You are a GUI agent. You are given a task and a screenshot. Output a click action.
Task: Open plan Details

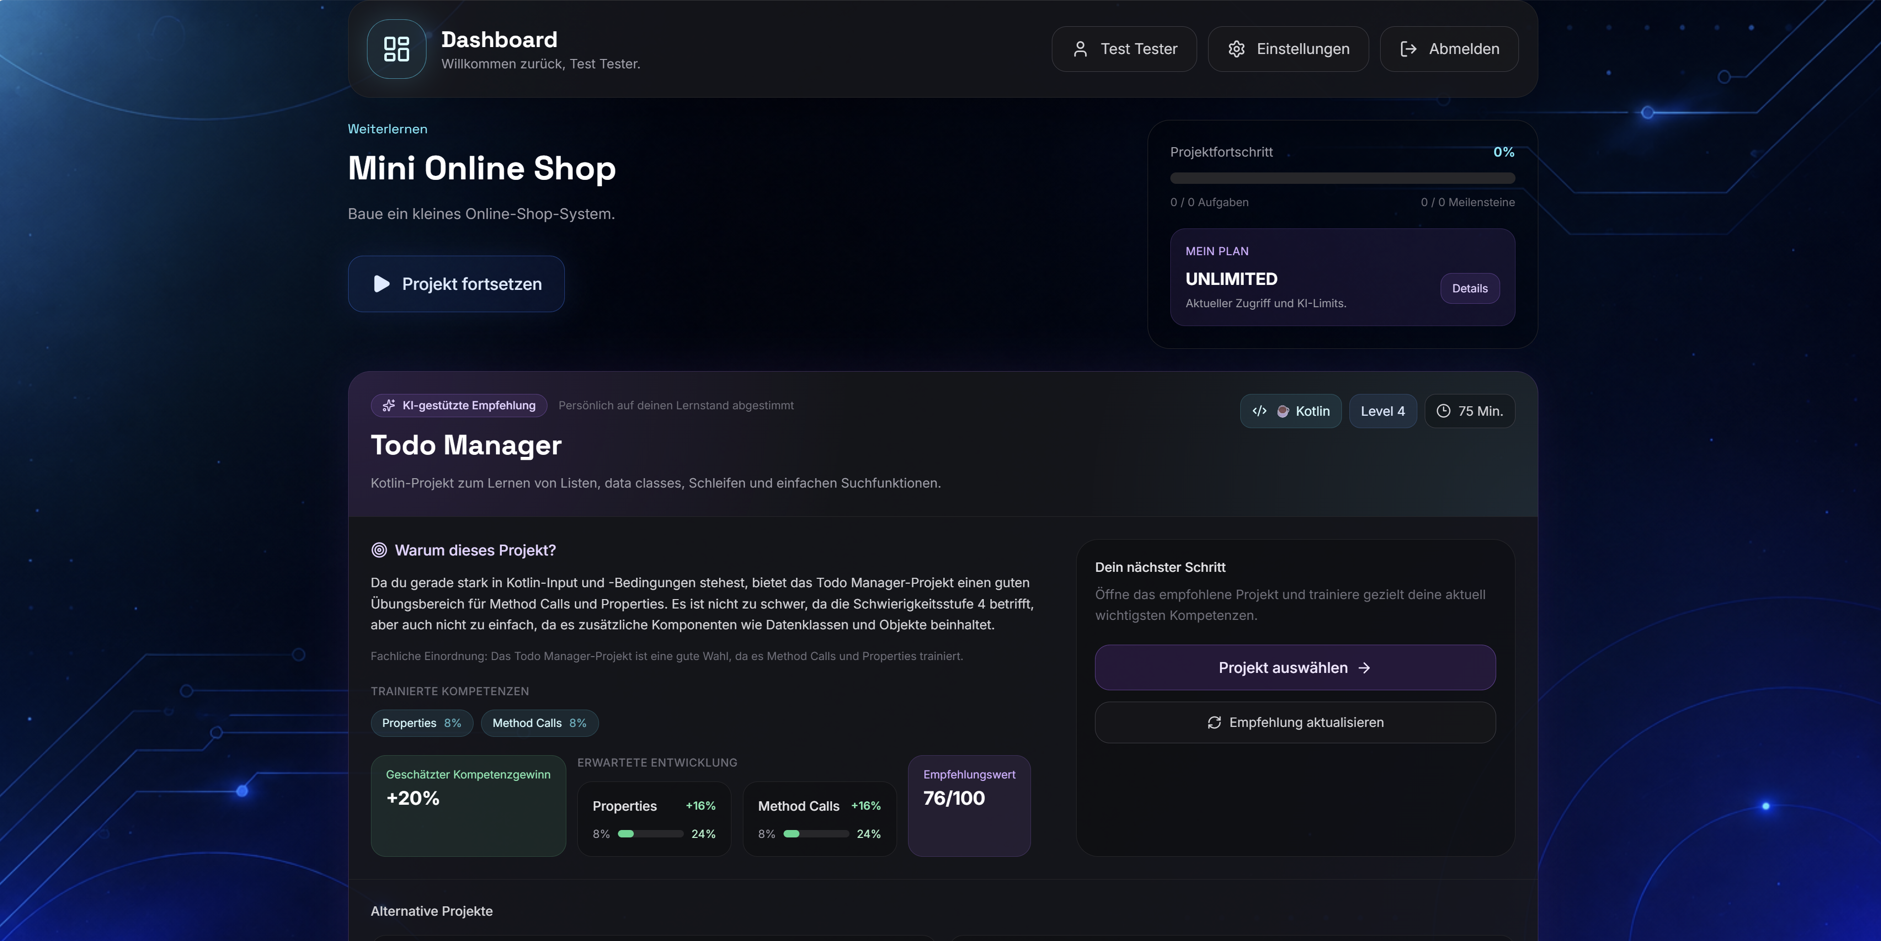point(1470,288)
